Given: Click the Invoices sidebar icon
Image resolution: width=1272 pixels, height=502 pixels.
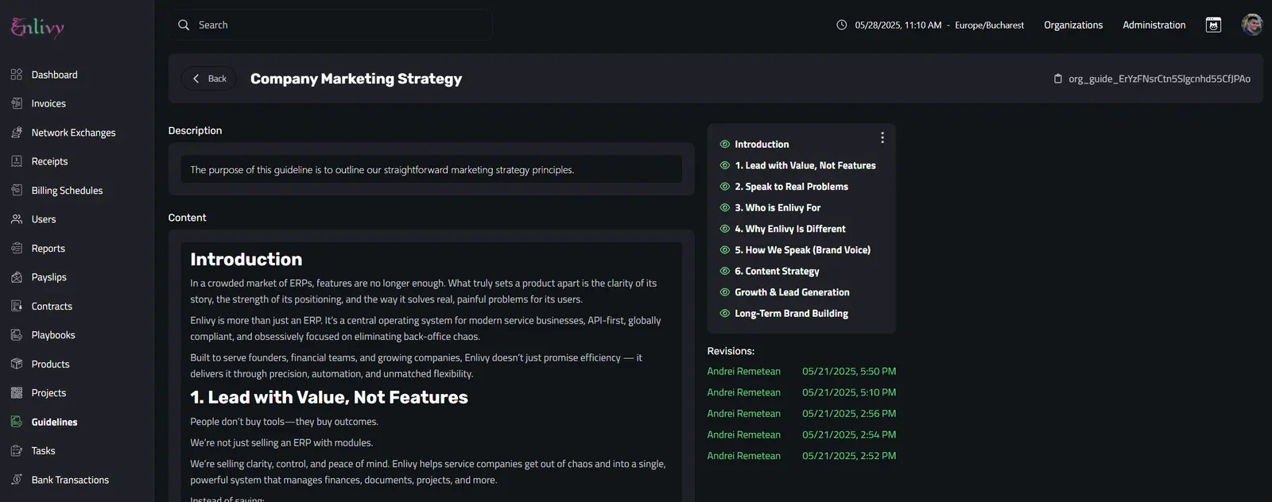Looking at the screenshot, I should click(17, 103).
